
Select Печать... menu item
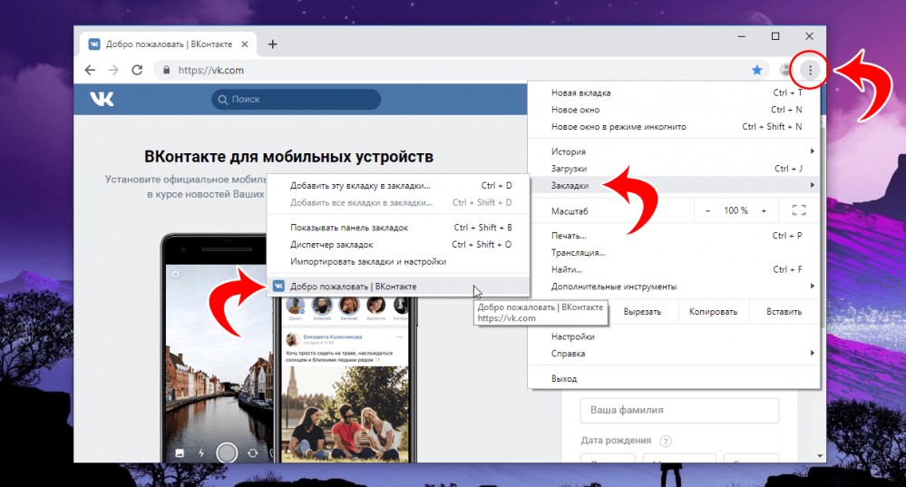tap(674, 236)
